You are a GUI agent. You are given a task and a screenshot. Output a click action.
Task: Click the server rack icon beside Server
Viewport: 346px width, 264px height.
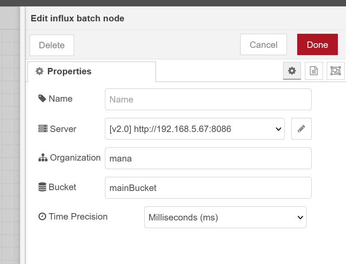pos(43,129)
